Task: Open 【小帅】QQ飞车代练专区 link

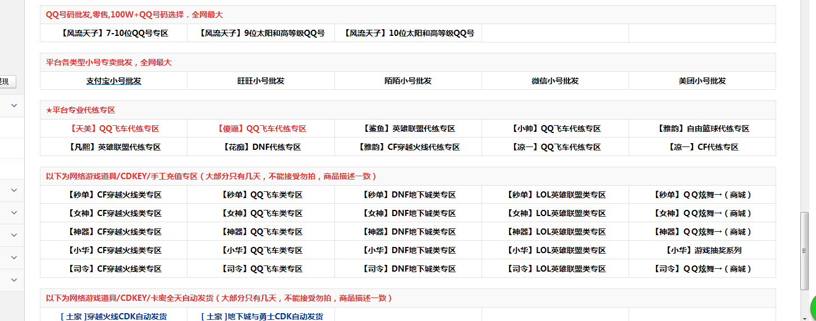Action: (x=555, y=129)
